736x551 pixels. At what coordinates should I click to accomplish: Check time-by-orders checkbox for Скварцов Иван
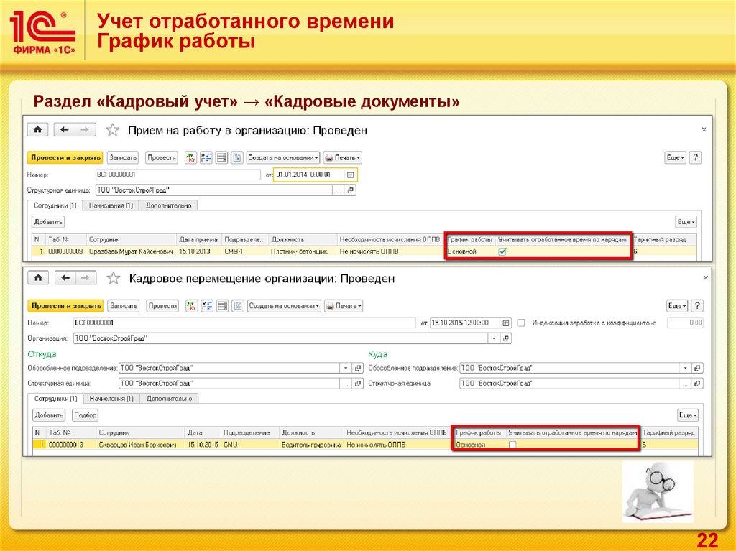pyautogui.click(x=512, y=445)
